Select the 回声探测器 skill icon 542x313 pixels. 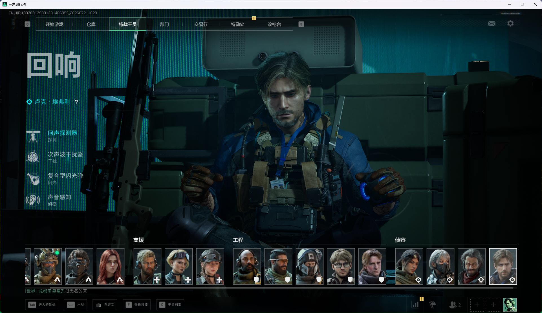click(33, 136)
